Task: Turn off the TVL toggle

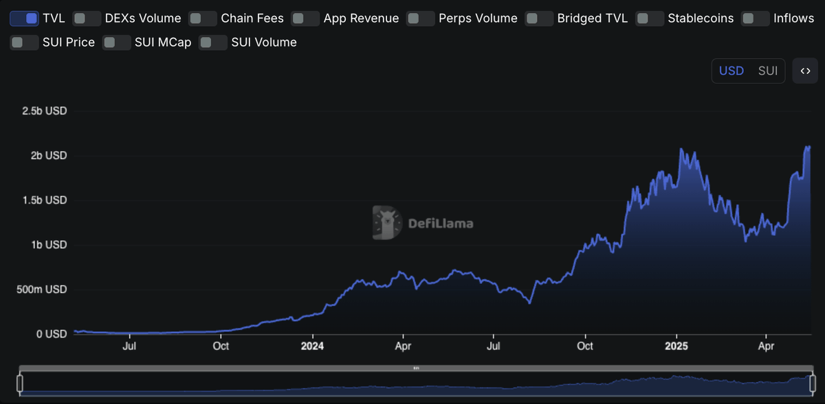Action: [24, 19]
